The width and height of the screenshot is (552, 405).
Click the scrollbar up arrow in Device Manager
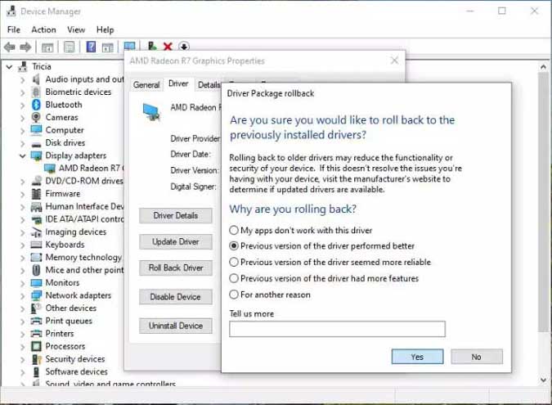pyautogui.click(x=544, y=66)
